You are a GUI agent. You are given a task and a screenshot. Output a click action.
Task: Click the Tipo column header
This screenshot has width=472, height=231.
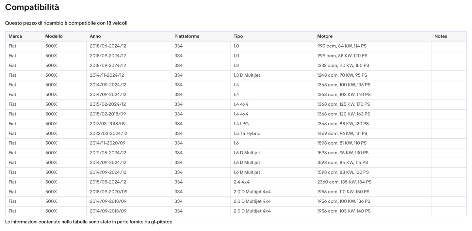(x=238, y=36)
